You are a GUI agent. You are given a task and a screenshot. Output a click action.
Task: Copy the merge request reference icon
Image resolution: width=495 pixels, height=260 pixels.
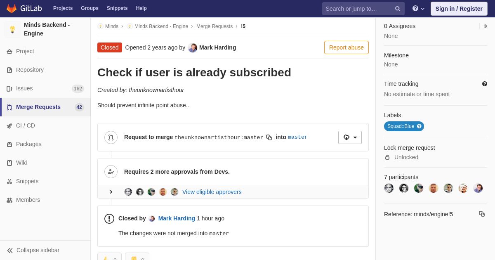click(482, 214)
